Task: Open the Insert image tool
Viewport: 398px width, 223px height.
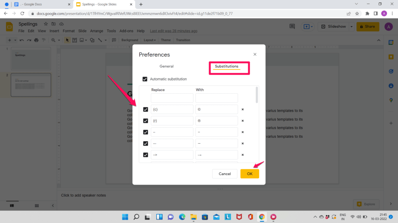Action: (x=82, y=40)
